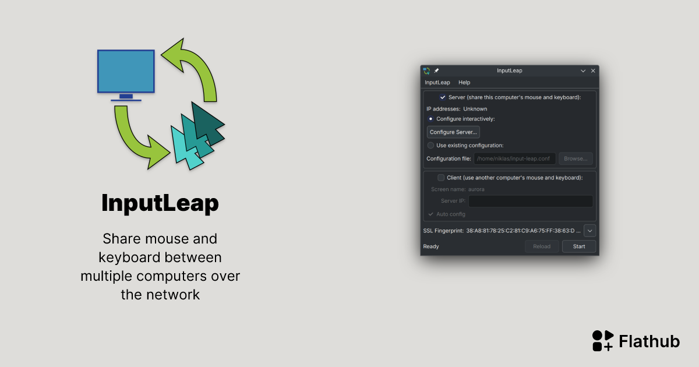Click the InputLeap app icon in the titlebar

[x=426, y=70]
